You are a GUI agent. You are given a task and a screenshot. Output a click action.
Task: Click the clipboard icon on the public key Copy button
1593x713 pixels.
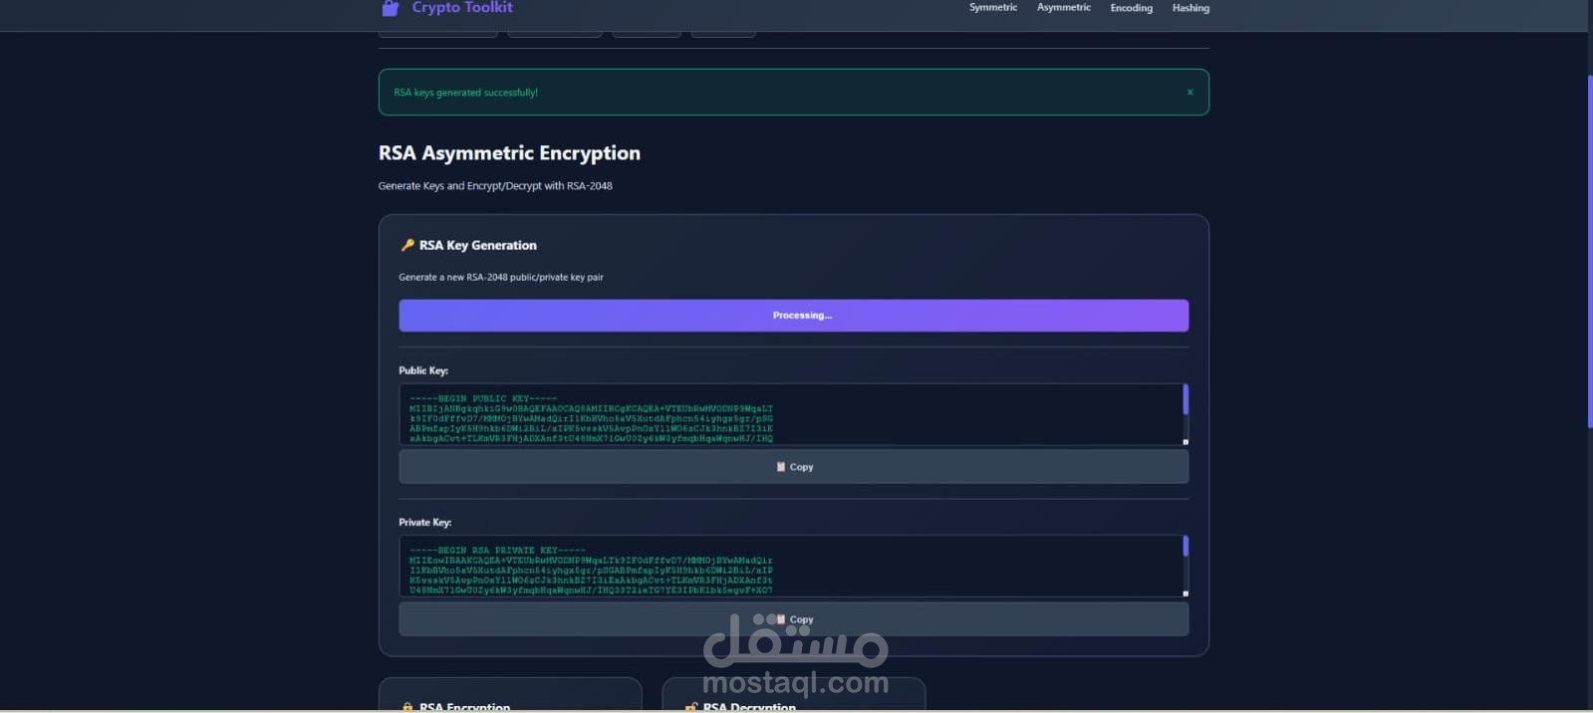pos(781,466)
